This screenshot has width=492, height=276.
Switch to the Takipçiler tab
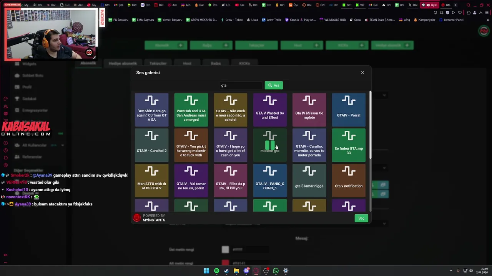pyautogui.click(x=158, y=64)
